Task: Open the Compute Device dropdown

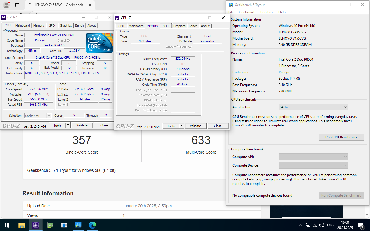Action: [x=313, y=165]
